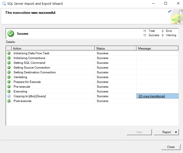Image resolution: width=183 pixels, height=153 pixels.
Task: Click green check icon beside Validating
Action: tap(9, 77)
